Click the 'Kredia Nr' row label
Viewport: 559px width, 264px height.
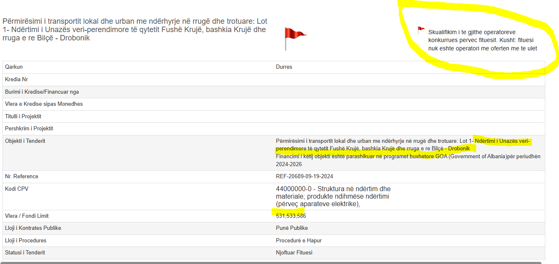[x=17, y=80]
